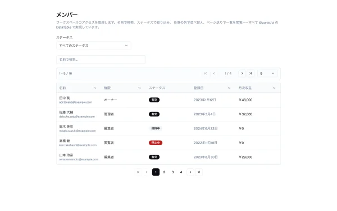The width and height of the screenshot is (337, 211).
Task: Click the date 2023年1月12日
Action: [205, 100]
